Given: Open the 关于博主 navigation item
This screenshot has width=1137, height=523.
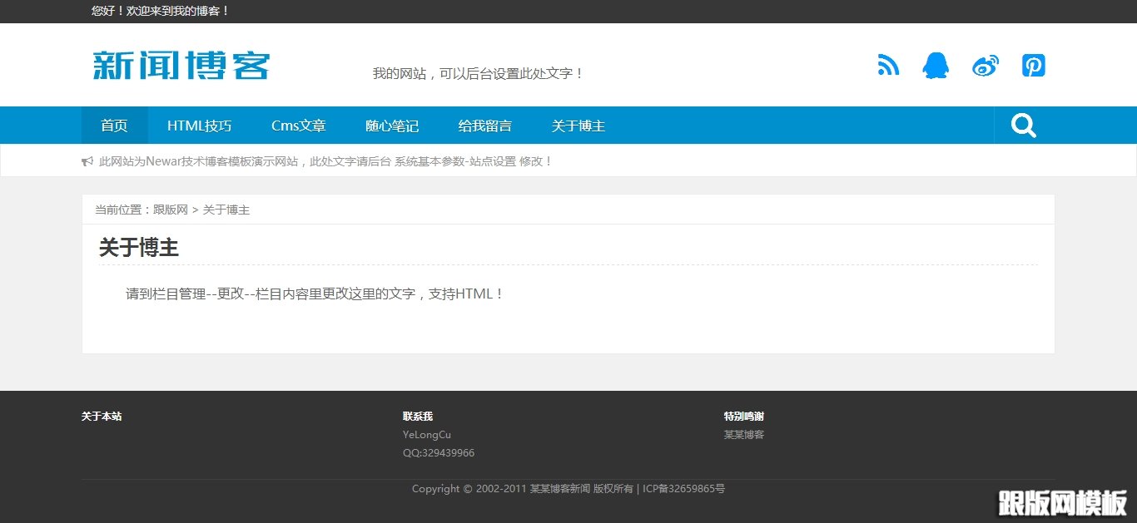Looking at the screenshot, I should [578, 125].
